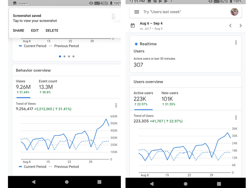251x188 pixels.
Task: Tap the System notification image icon
Action: pos(15,3)
